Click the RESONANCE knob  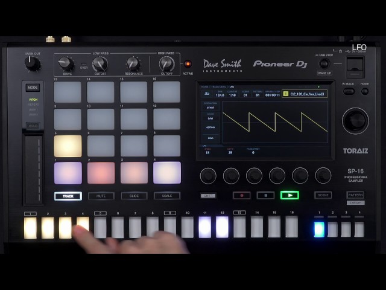click(133, 64)
